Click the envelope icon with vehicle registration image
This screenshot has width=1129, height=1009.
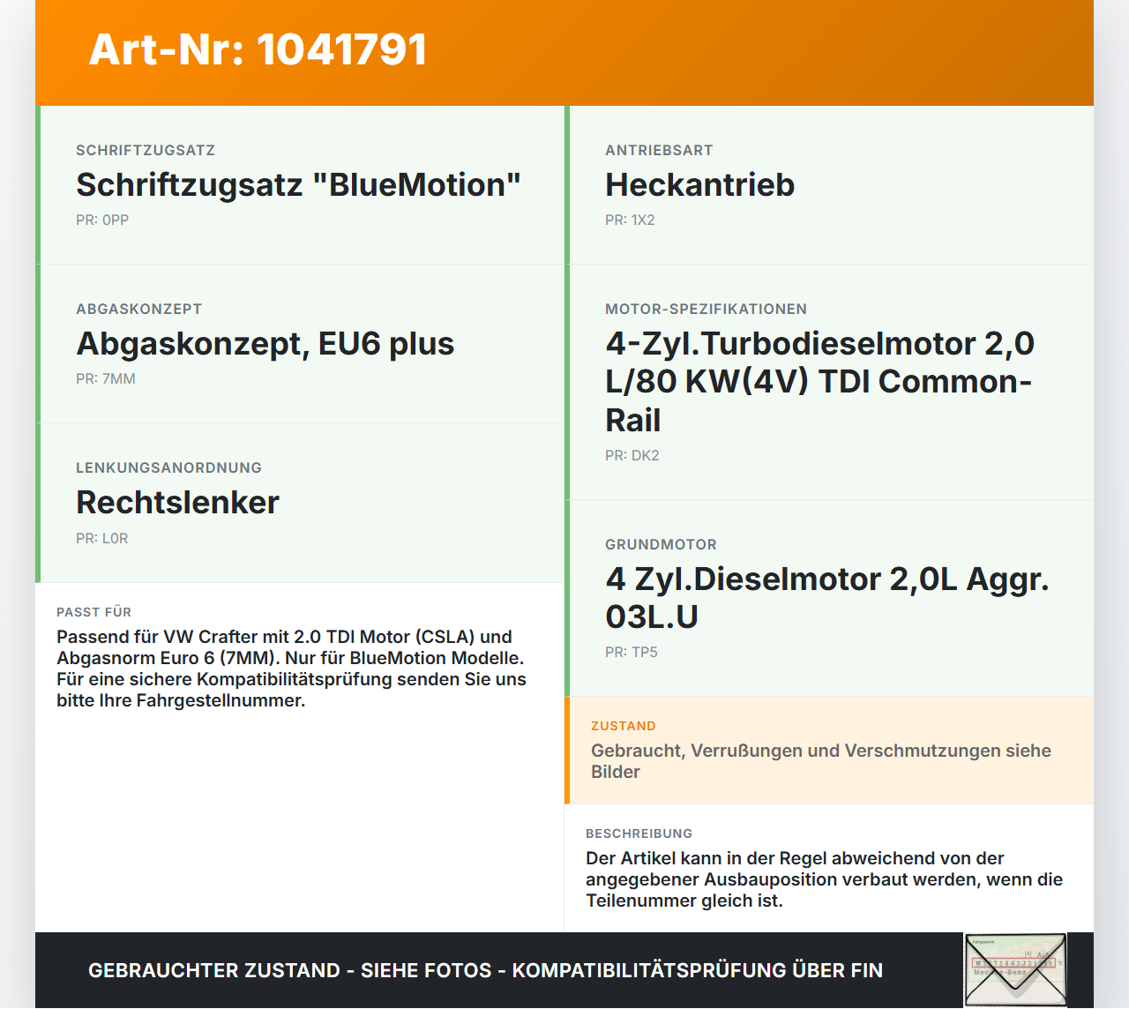pos(1015,970)
